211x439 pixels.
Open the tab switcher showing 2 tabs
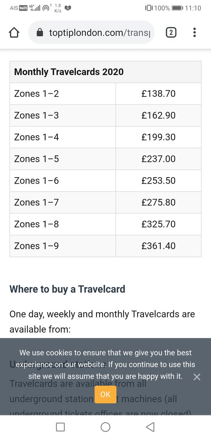pos(171,33)
